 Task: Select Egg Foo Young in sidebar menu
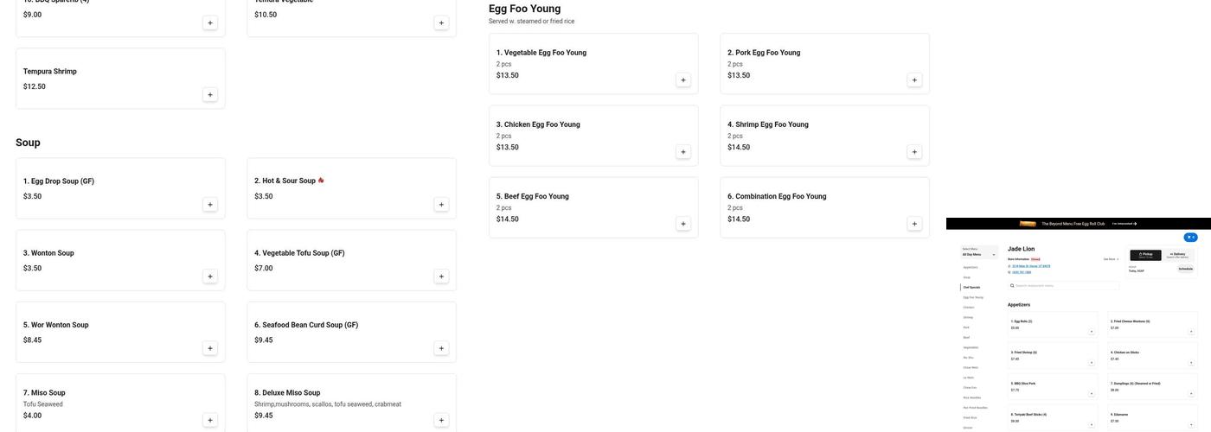click(973, 297)
